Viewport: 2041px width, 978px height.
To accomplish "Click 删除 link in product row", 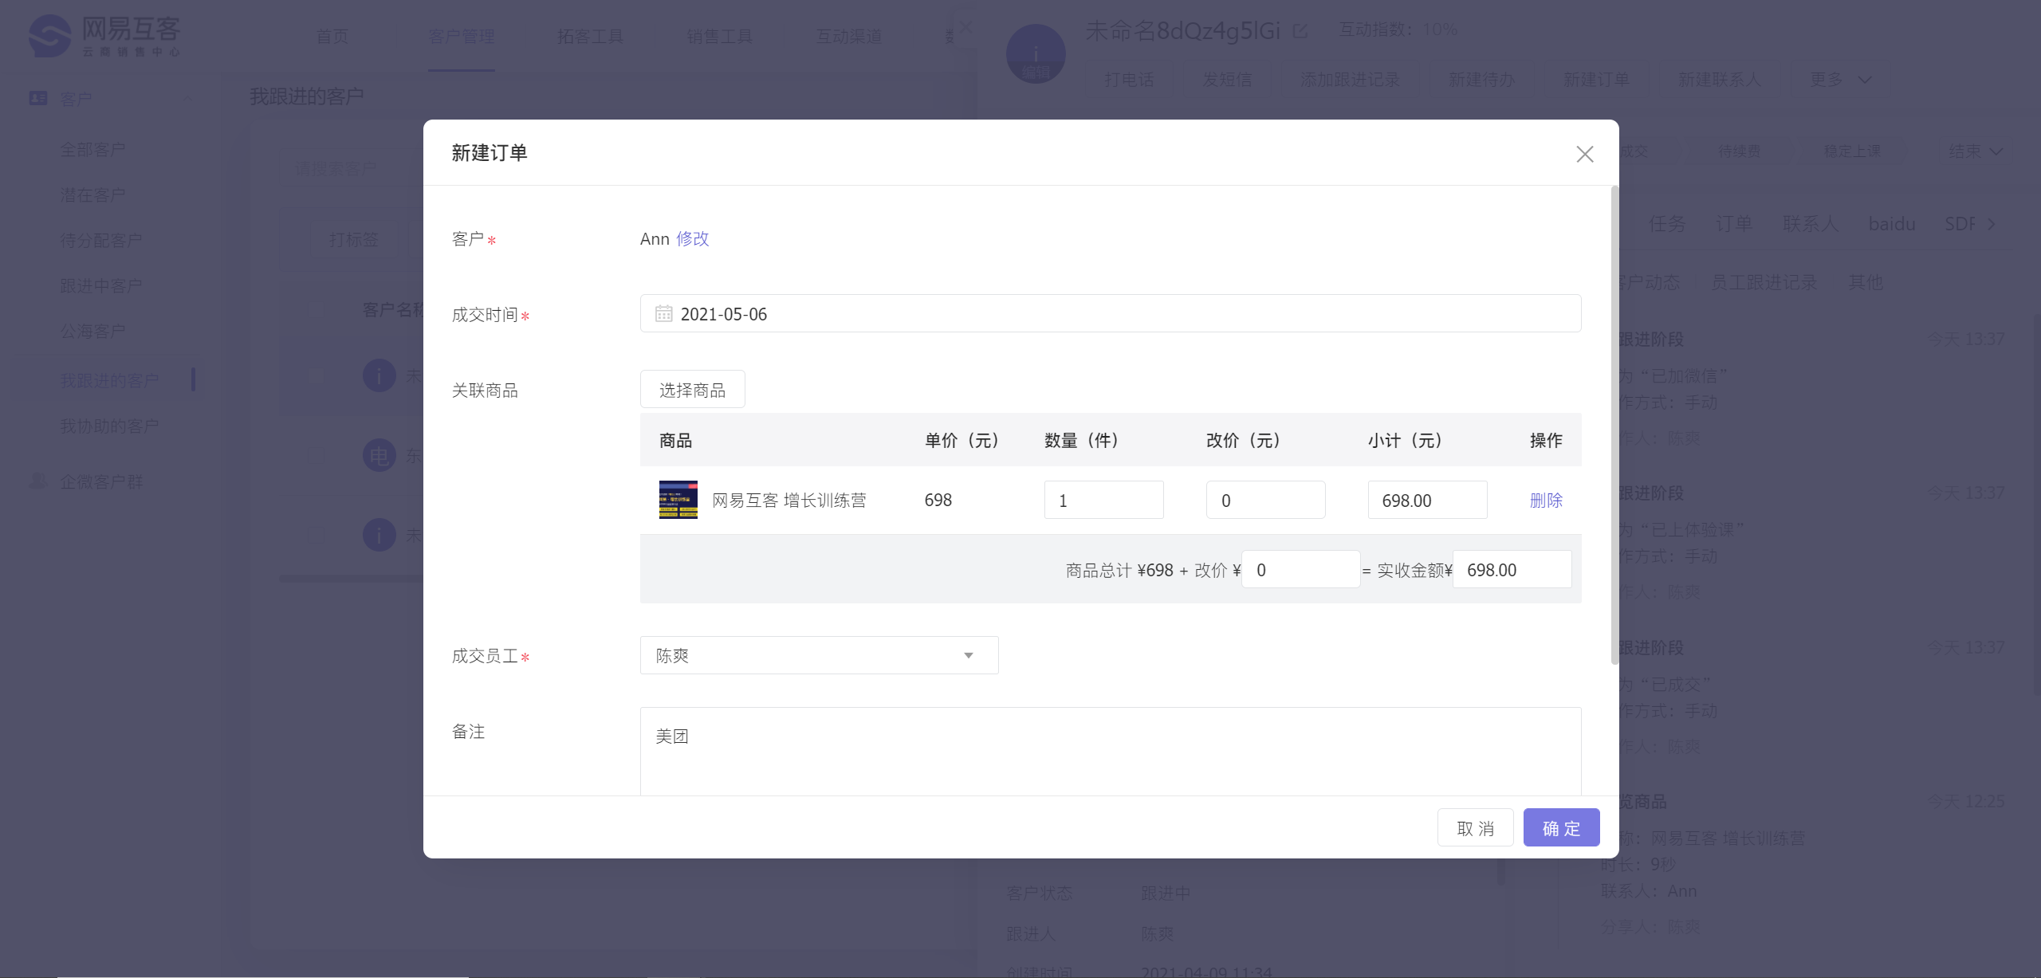I will (x=1546, y=500).
